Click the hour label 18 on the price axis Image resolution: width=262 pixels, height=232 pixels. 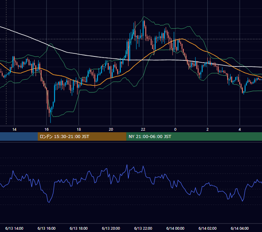pos(79,130)
